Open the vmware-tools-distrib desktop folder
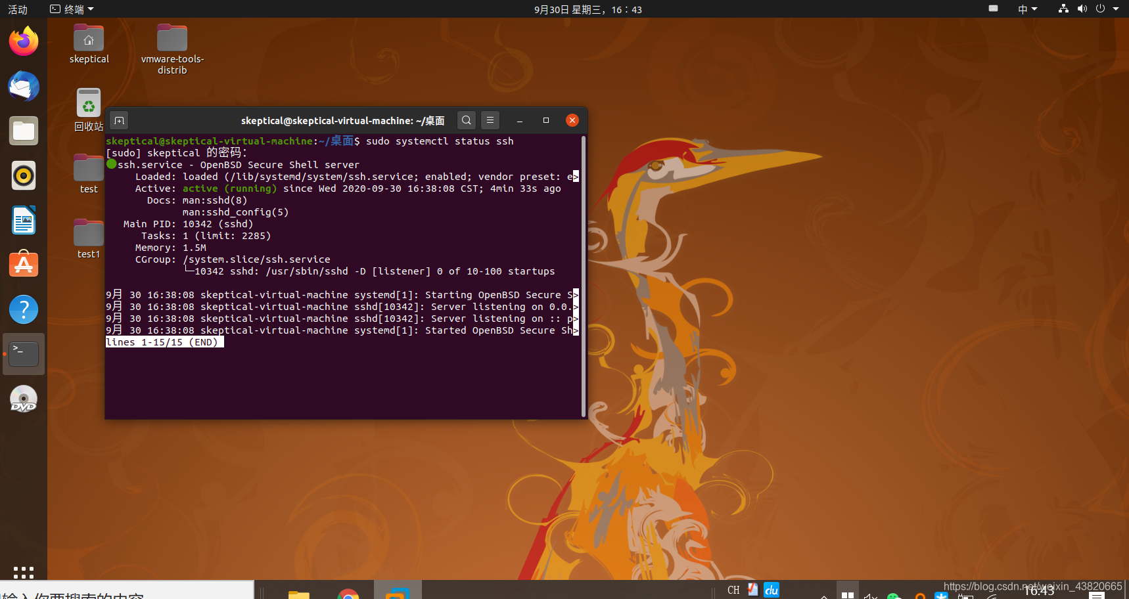1129x599 pixels. coord(172,49)
